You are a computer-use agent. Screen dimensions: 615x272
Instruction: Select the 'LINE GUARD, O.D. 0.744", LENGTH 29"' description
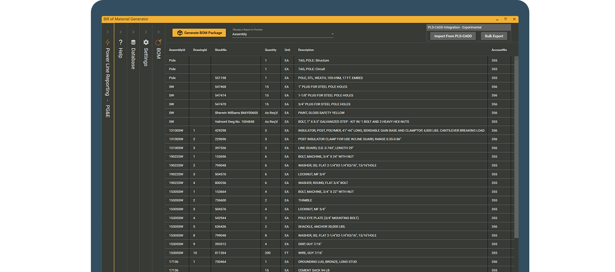pyautogui.click(x=326, y=148)
